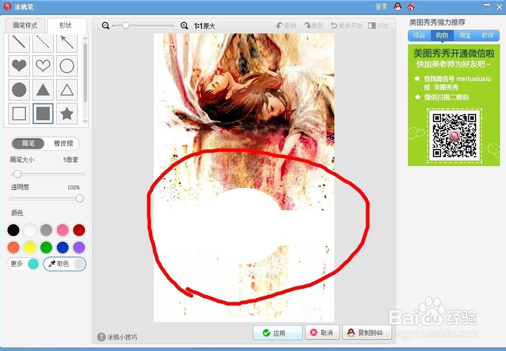
Task: Pick the orange color swatch
Action: pos(13,247)
